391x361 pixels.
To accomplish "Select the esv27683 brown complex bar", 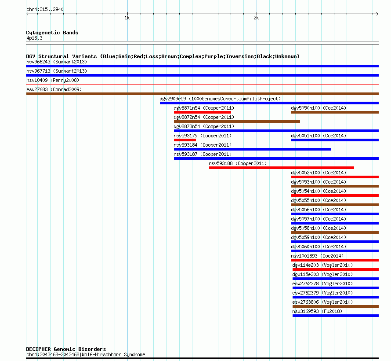I will (202, 94).
